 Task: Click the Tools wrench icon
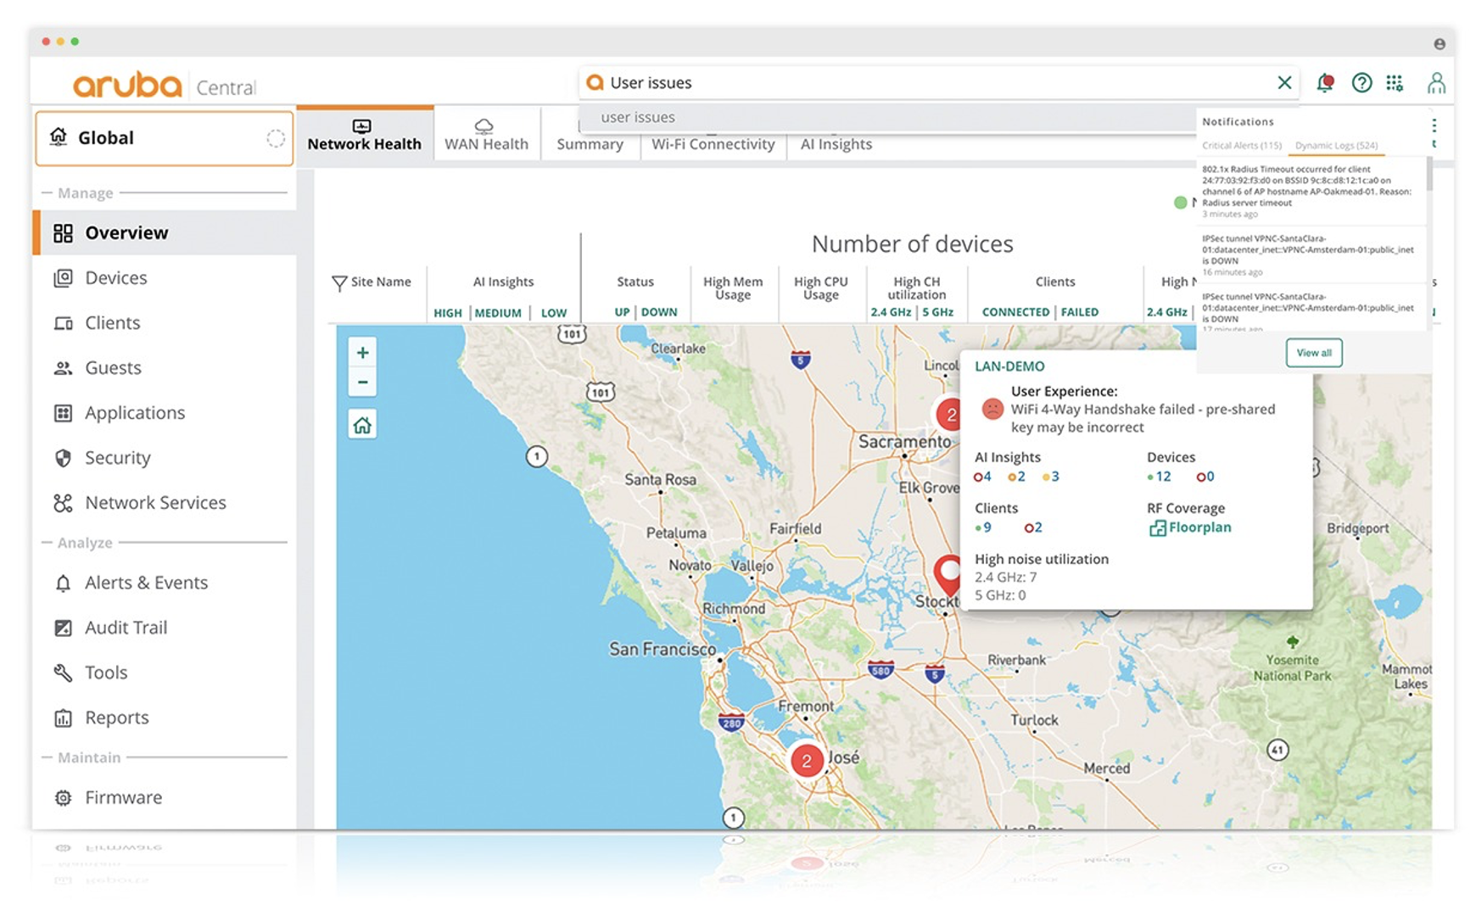pyautogui.click(x=63, y=673)
